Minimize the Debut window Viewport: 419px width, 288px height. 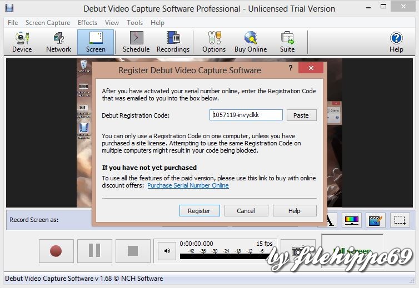(x=368, y=7)
